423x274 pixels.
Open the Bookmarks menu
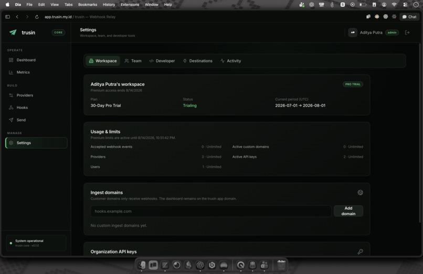click(88, 5)
